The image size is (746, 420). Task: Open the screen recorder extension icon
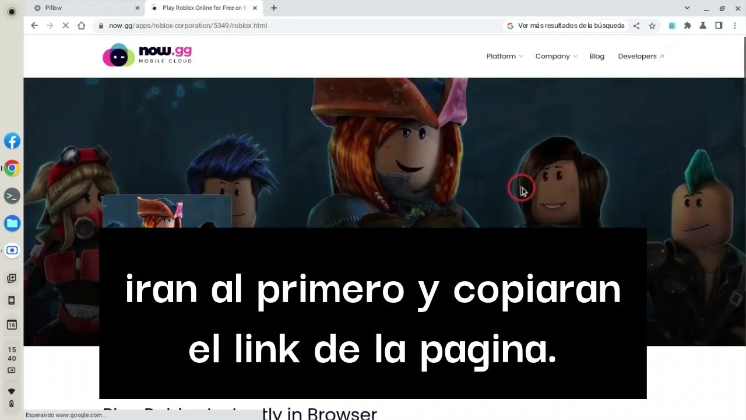click(672, 26)
